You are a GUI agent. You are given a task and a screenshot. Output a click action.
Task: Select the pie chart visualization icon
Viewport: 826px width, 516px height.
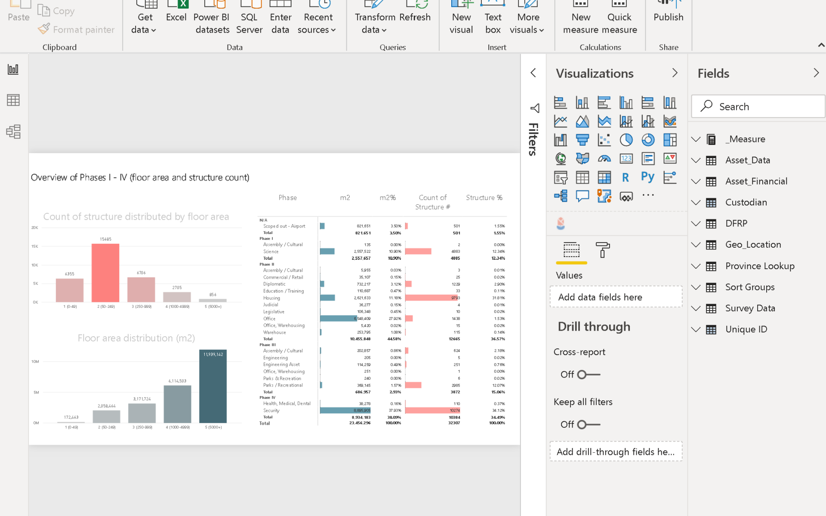tap(626, 140)
